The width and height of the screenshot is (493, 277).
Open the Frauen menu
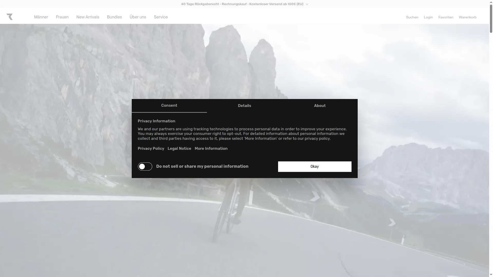point(62,17)
